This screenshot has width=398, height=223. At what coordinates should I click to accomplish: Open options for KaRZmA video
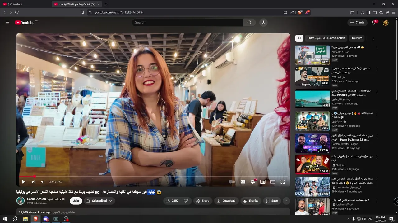pyautogui.click(x=377, y=48)
